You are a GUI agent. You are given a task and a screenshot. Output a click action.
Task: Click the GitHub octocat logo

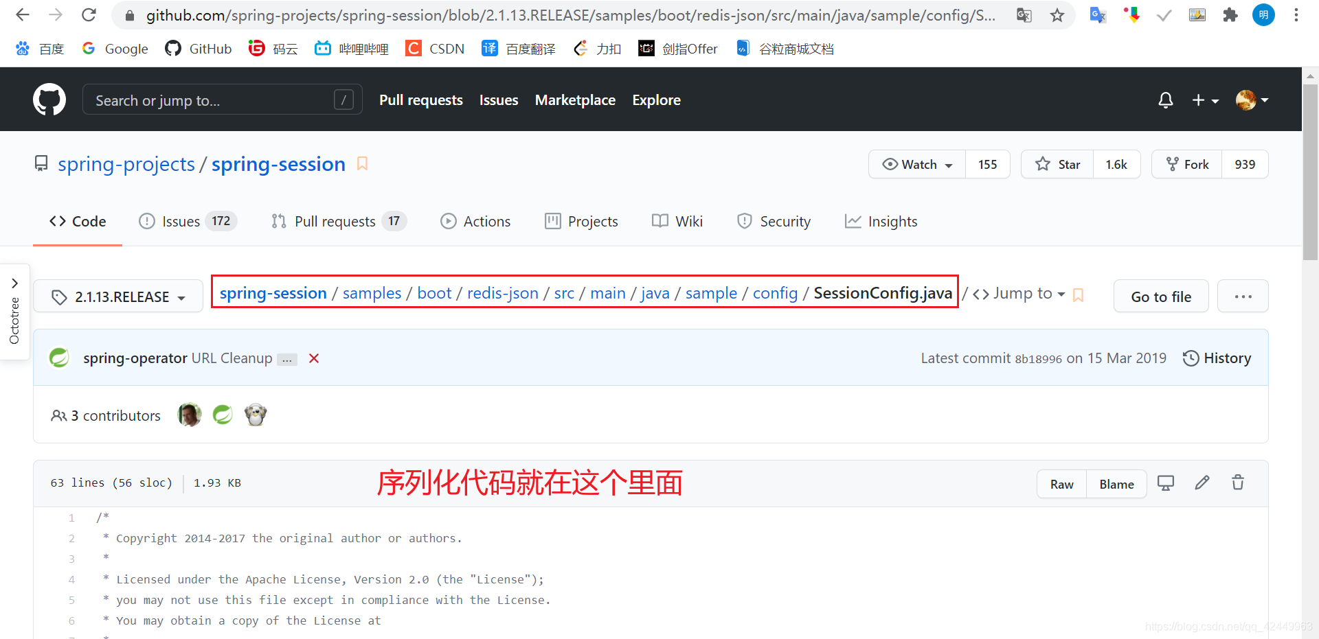pos(49,100)
